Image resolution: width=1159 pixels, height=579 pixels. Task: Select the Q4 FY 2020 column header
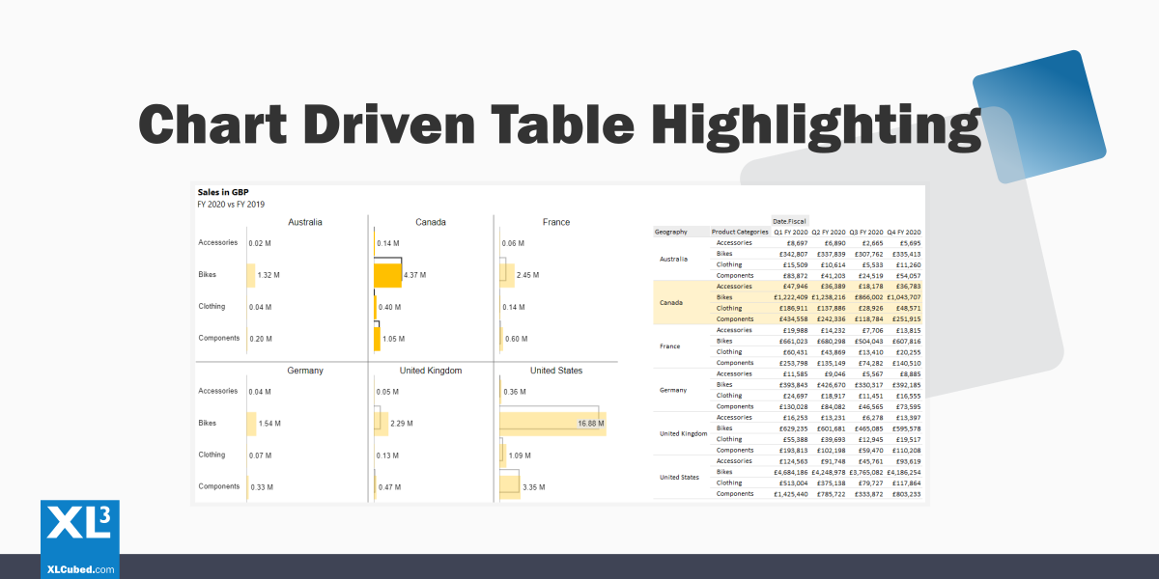pos(903,232)
